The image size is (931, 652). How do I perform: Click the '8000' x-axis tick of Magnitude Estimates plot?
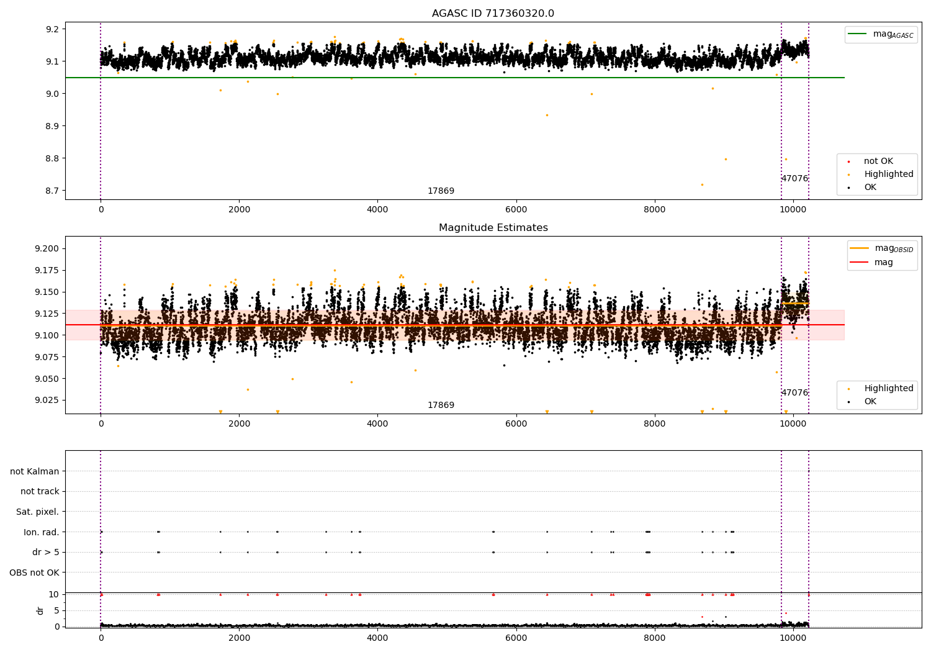(x=654, y=424)
